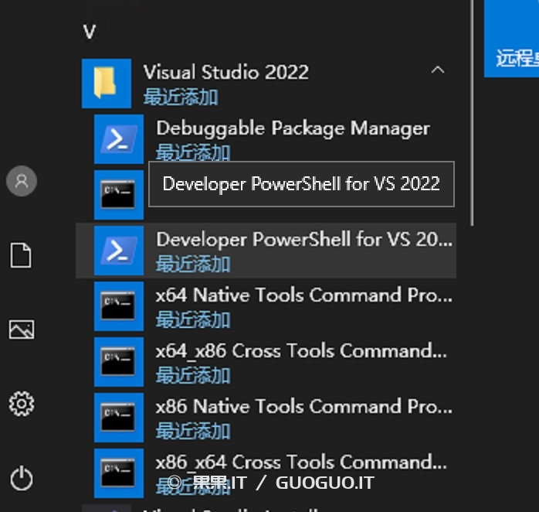
Task: Open x86_x64 Cross Tools Command... entry text
Action: click(x=301, y=463)
